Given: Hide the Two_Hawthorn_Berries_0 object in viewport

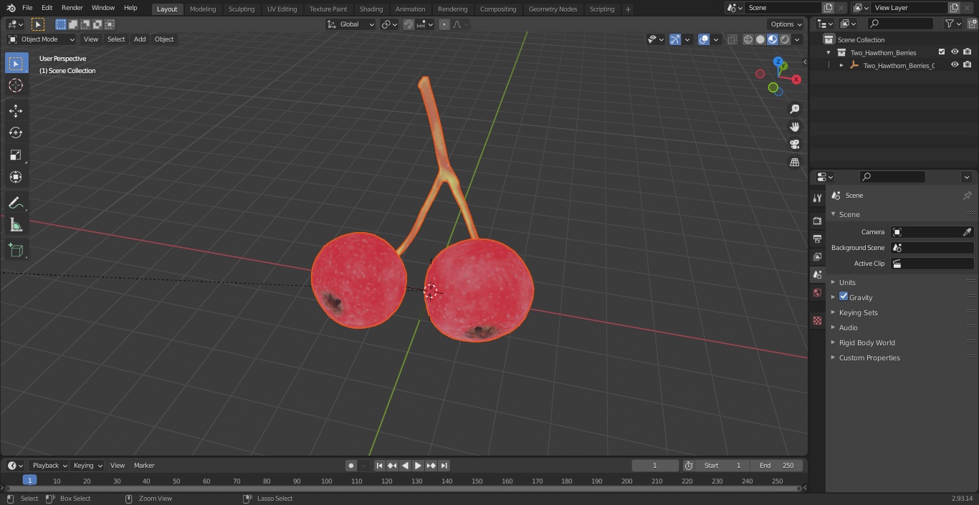Looking at the screenshot, I should point(955,65).
